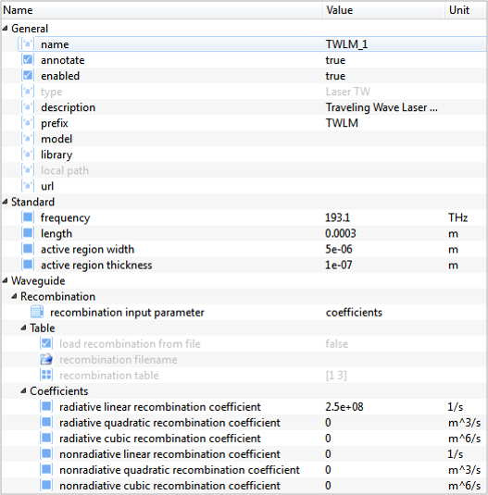Click the text icon next to description
Screen dimensions: 488x495
click(28, 107)
